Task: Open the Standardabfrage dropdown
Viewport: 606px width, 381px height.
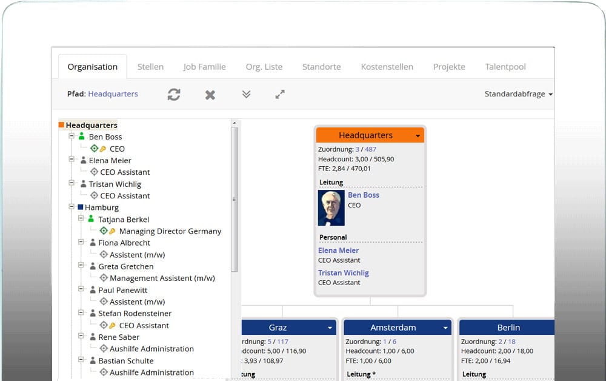Action: (519, 94)
